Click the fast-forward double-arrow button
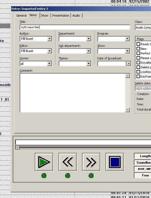This screenshot has width=151, height=198. (x=91, y=162)
